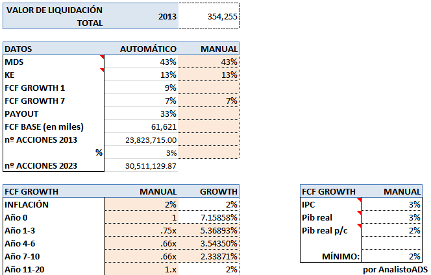Edit the FCF GROWTH 7 manual input 7%

(208, 101)
